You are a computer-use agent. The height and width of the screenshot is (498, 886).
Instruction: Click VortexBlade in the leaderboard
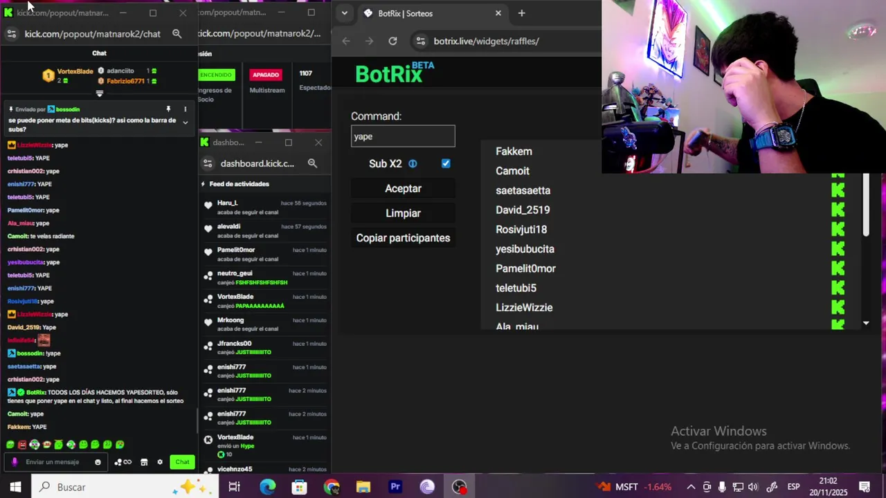(75, 71)
